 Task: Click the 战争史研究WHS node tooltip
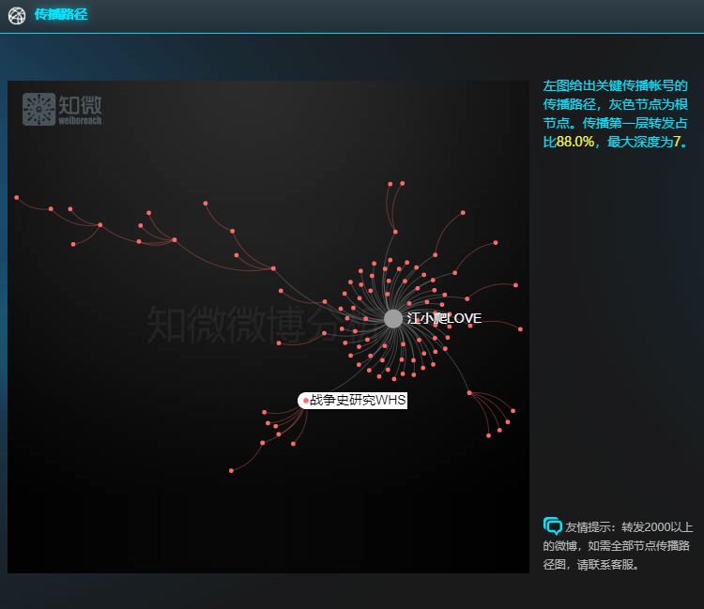(352, 400)
